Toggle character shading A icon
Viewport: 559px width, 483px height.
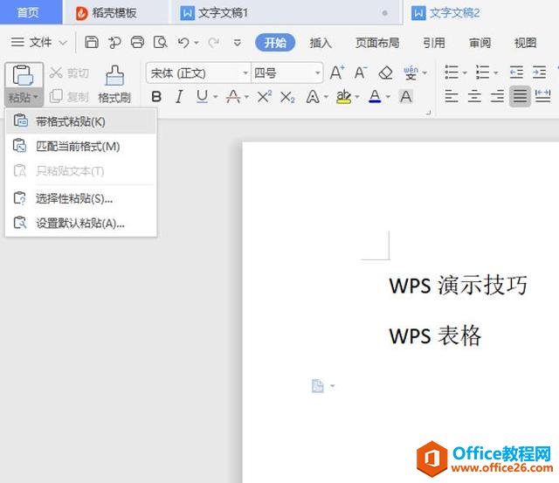click(405, 97)
